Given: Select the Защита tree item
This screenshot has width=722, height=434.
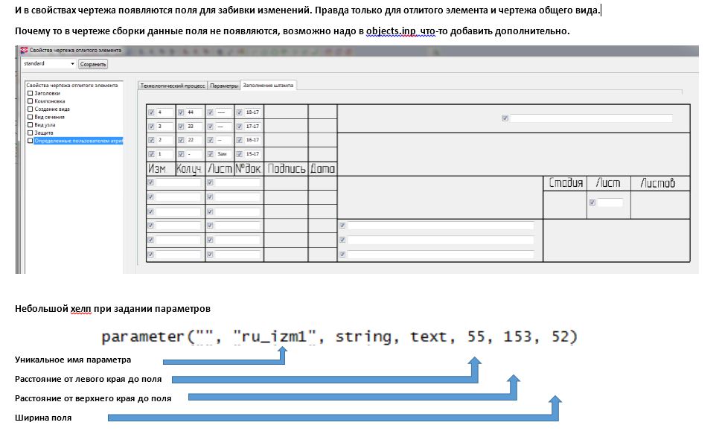Looking at the screenshot, I should (44, 133).
